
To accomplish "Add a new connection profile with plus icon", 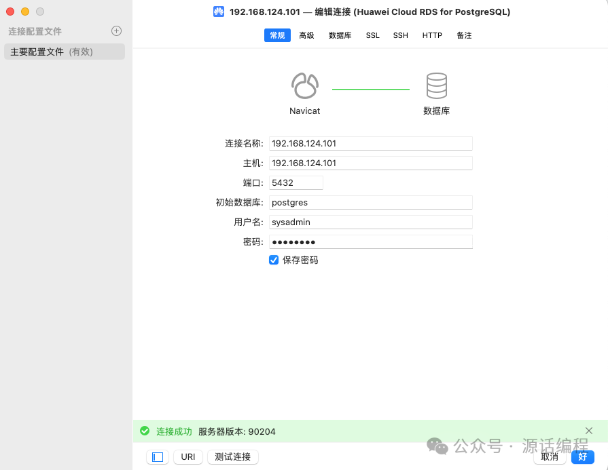I will tap(116, 31).
